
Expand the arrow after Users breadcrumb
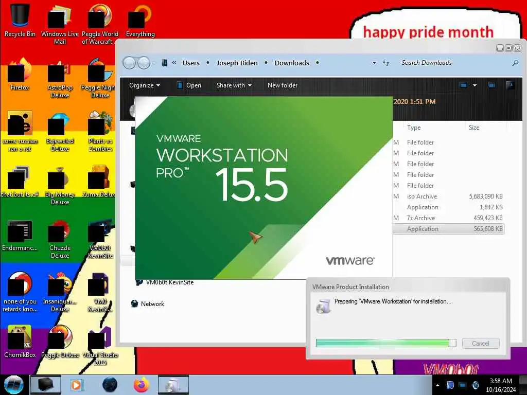(x=208, y=63)
